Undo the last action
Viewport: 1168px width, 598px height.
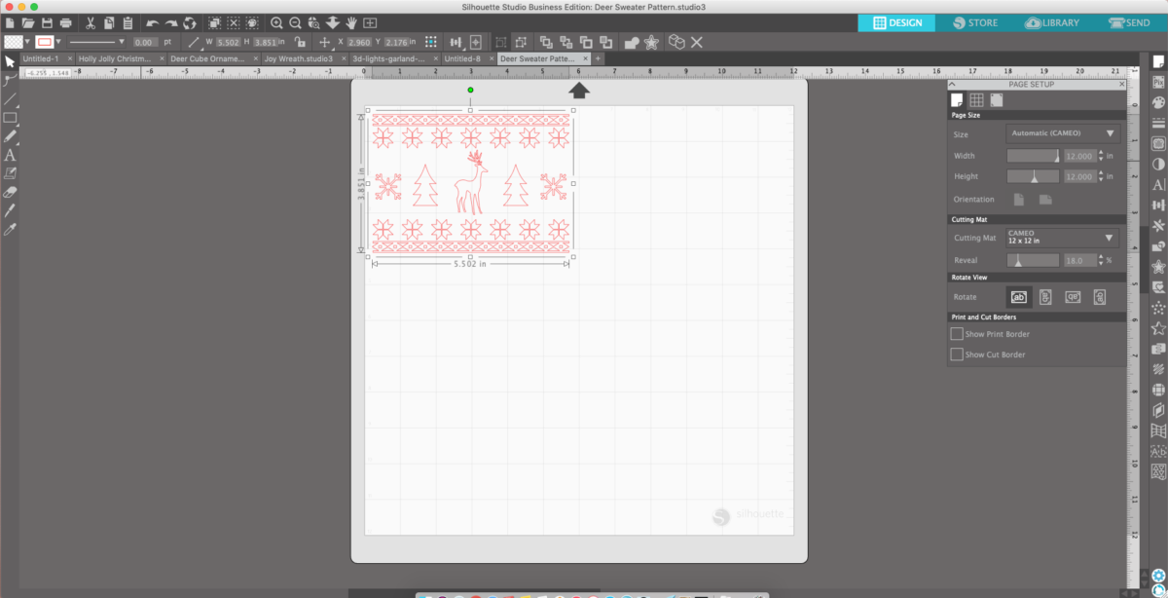[153, 22]
